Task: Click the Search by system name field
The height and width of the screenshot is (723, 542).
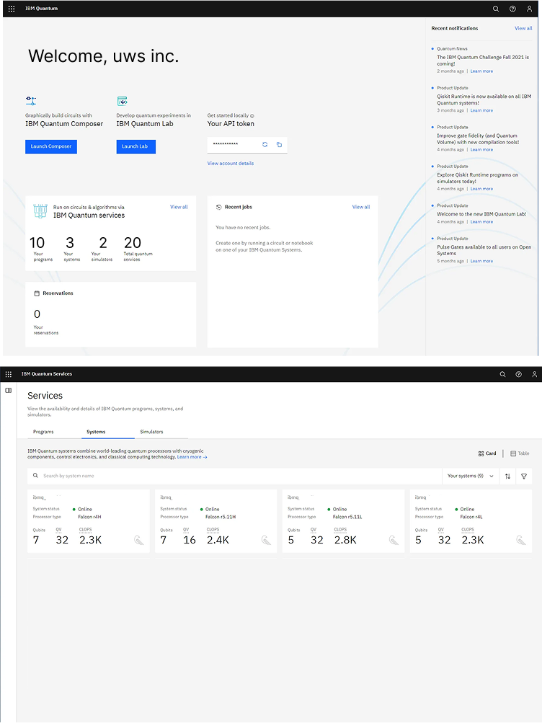Action: [235, 476]
